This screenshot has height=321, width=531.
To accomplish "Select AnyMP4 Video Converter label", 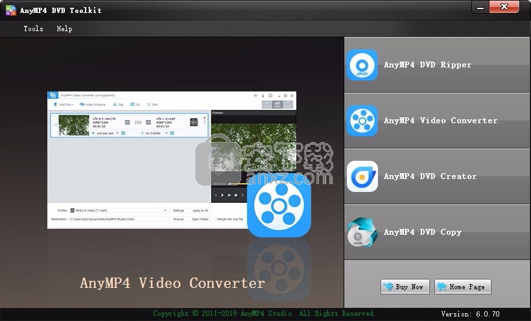I will (x=440, y=121).
